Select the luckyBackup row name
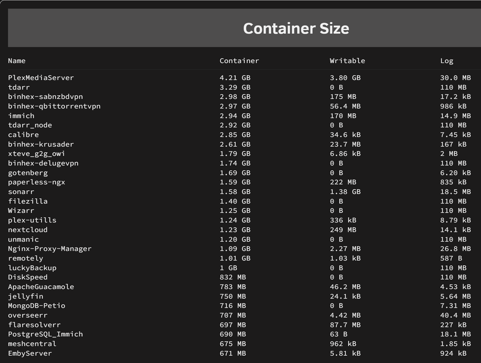Screen dimensions: 481x363 click(32, 268)
